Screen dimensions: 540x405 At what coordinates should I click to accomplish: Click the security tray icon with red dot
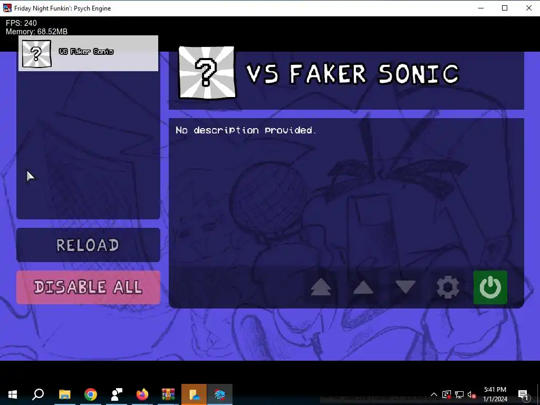point(446,394)
